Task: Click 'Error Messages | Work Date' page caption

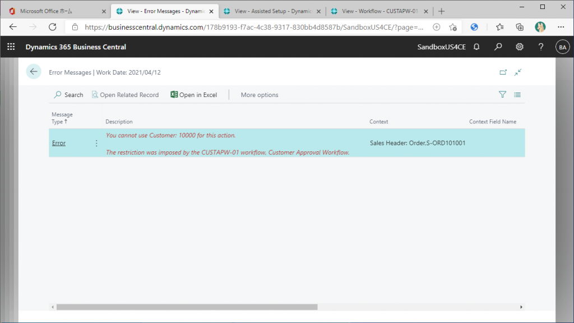Action: [105, 72]
